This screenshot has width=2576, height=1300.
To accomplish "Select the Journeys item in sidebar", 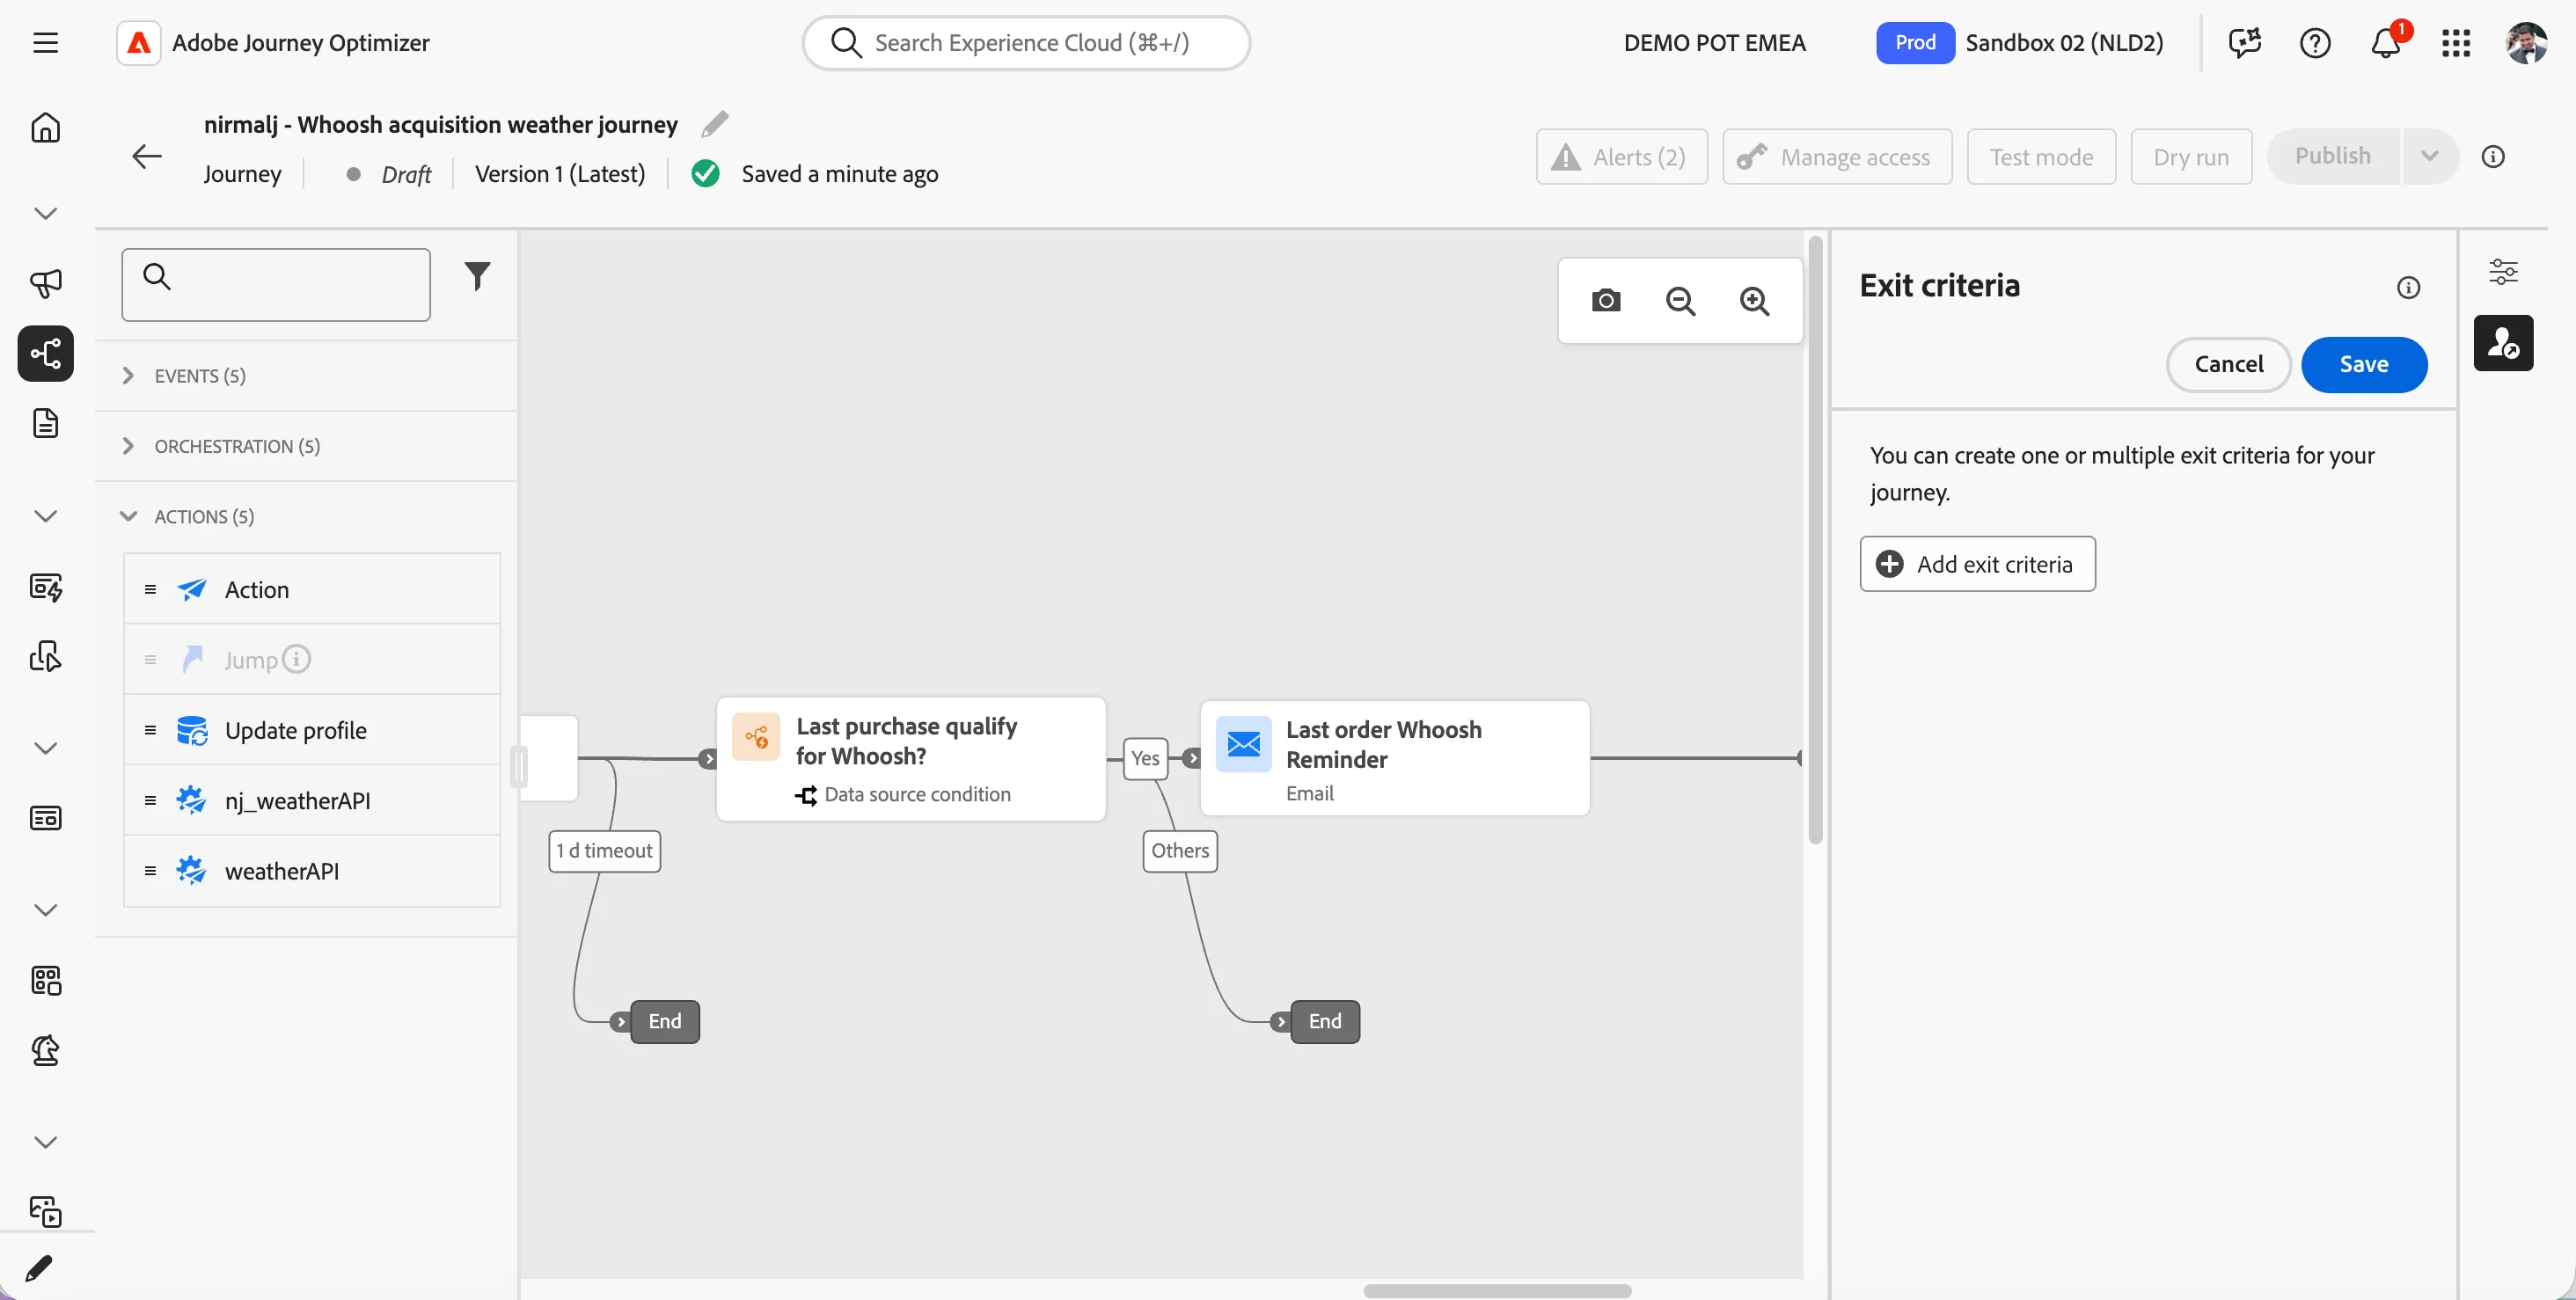I will [46, 353].
